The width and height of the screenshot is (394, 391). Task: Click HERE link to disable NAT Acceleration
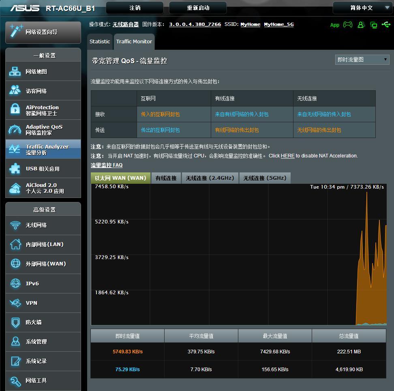287,156
